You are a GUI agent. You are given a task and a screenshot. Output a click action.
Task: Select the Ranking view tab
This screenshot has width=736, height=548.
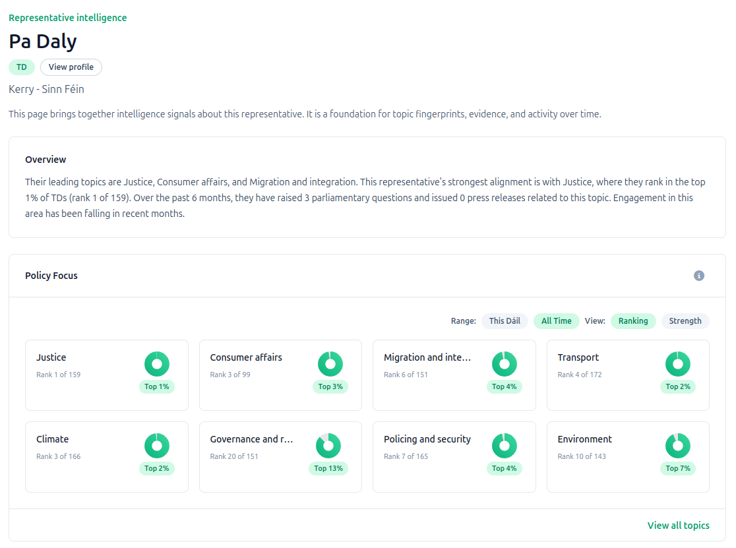[x=633, y=320]
